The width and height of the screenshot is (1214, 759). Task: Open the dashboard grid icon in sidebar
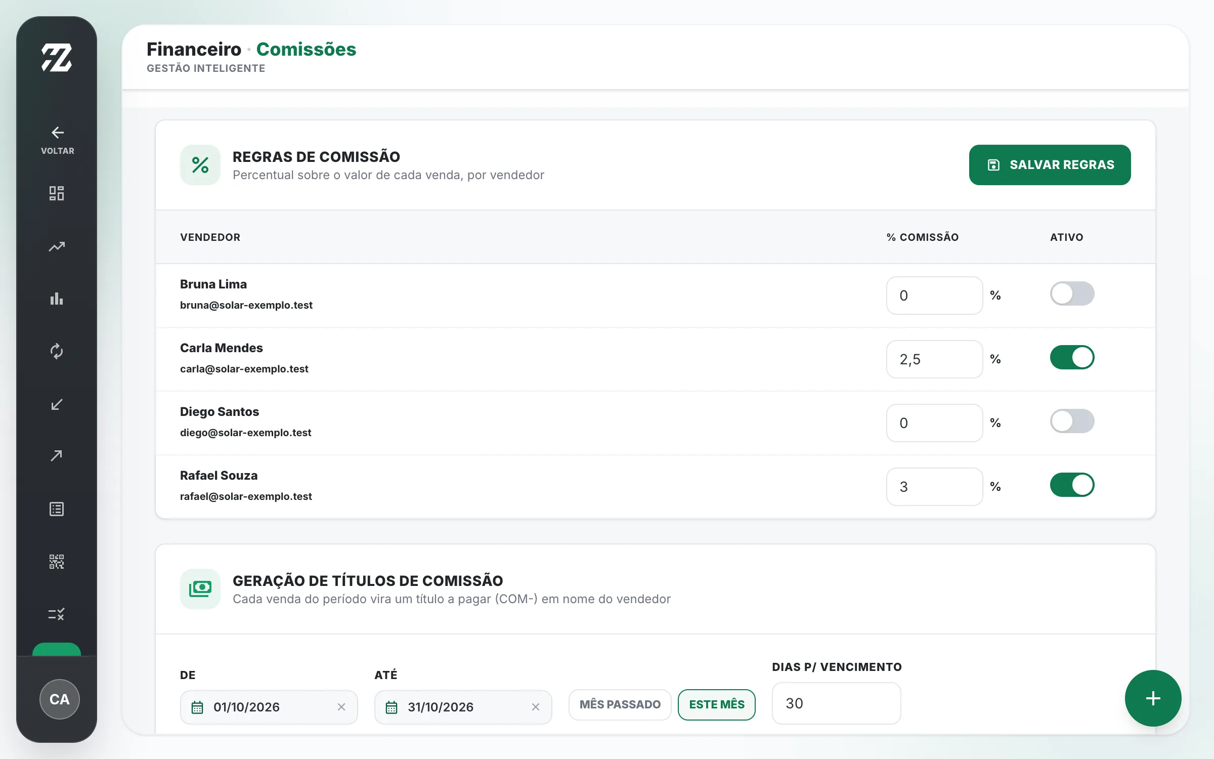click(57, 193)
